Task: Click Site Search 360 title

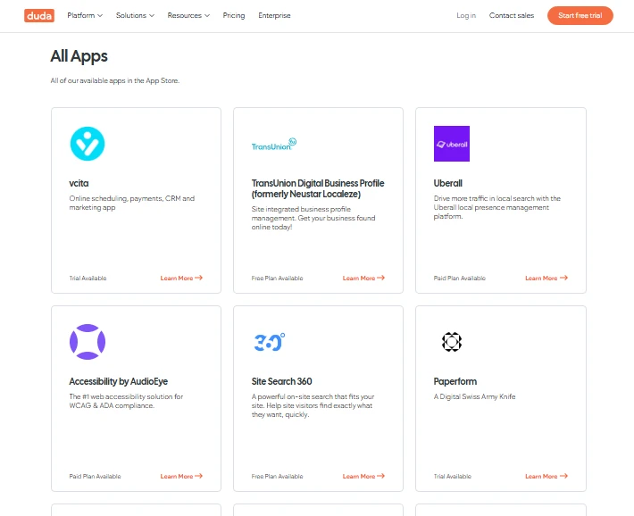Action: [282, 381]
